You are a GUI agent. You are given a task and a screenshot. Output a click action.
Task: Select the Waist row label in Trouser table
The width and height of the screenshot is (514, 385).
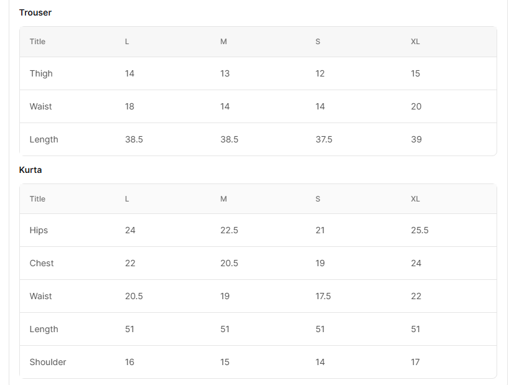41,106
